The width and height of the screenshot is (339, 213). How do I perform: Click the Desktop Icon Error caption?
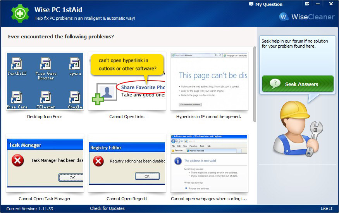[x=45, y=117]
